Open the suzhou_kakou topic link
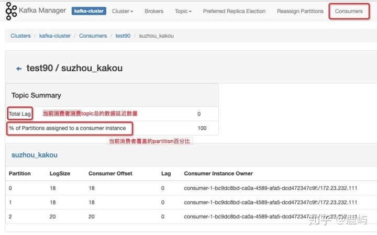Image resolution: width=377 pixels, height=235 pixels. point(35,155)
